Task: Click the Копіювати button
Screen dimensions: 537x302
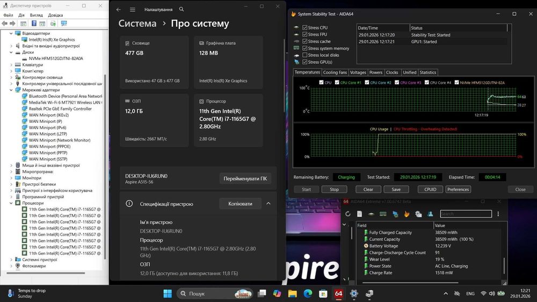Action: [240, 203]
